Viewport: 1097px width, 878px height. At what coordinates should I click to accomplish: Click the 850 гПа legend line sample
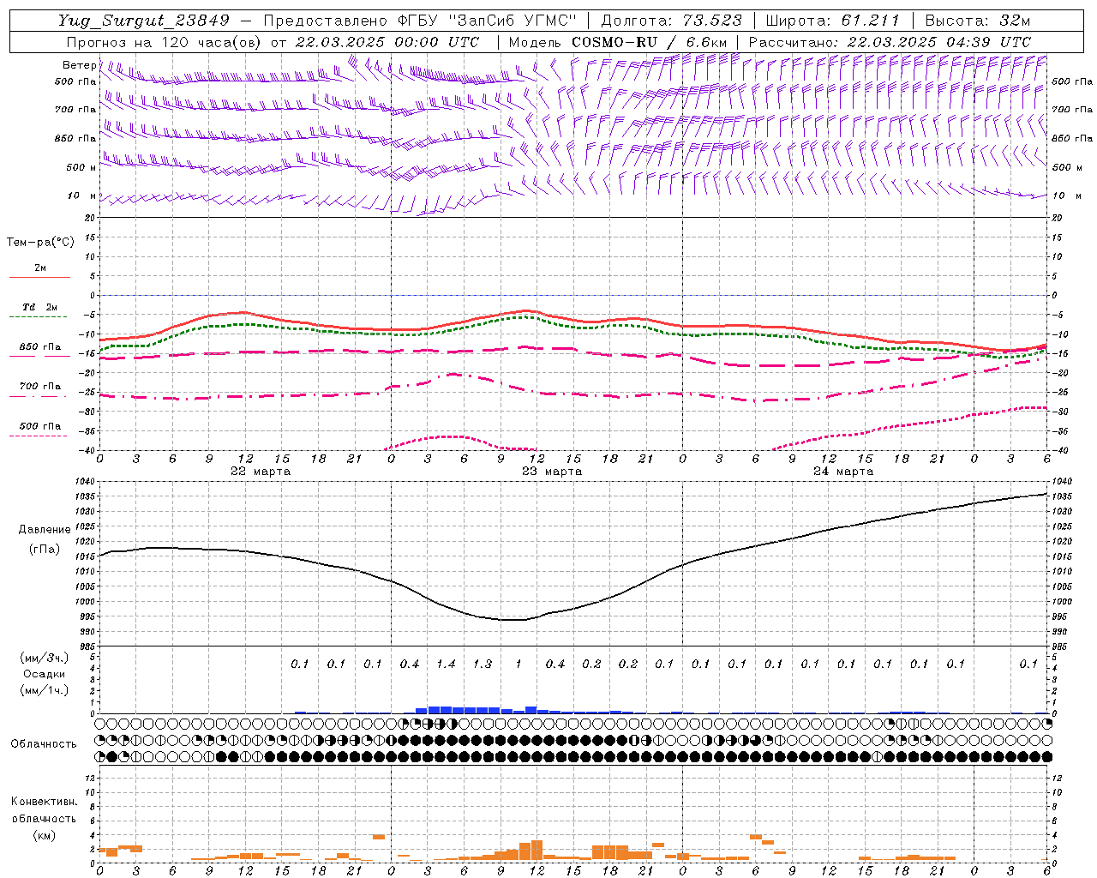pos(39,356)
